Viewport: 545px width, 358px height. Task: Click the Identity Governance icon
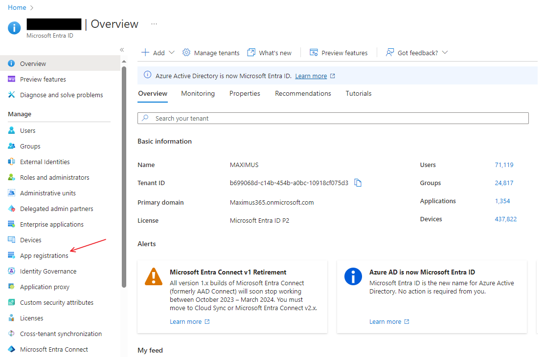(x=11, y=271)
